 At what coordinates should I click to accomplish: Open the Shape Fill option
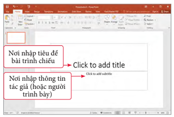131,16
